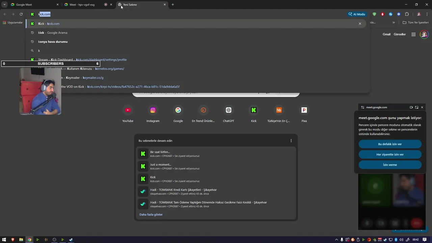Image resolution: width=432 pixels, height=243 pixels.
Task: Open the Tüm Yer İşaretleri folder
Action: [x=415, y=23]
